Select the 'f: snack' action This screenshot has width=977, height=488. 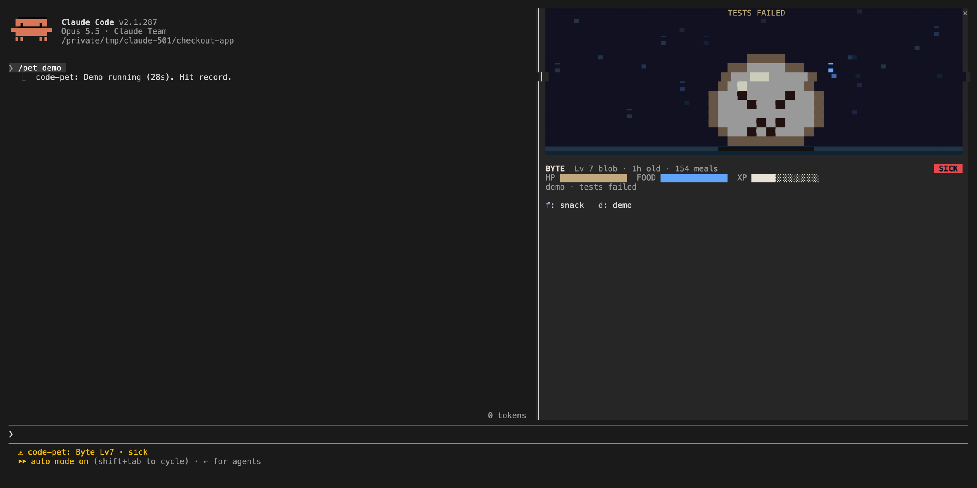point(565,205)
